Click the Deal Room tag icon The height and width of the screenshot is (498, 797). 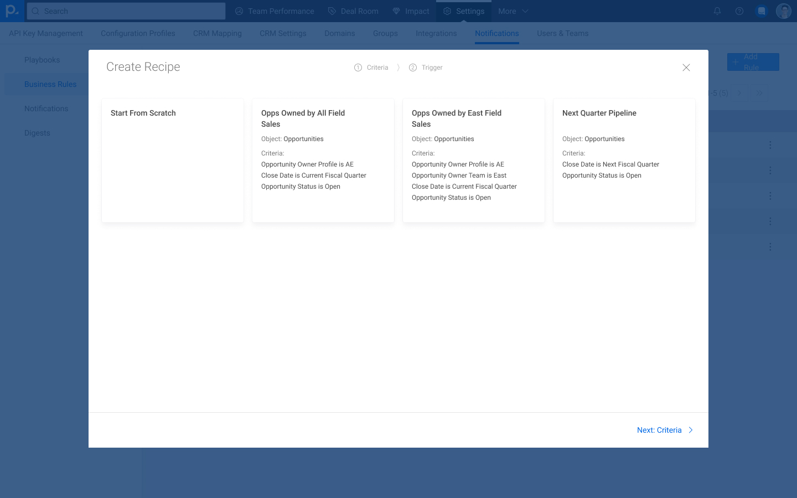[x=332, y=11]
